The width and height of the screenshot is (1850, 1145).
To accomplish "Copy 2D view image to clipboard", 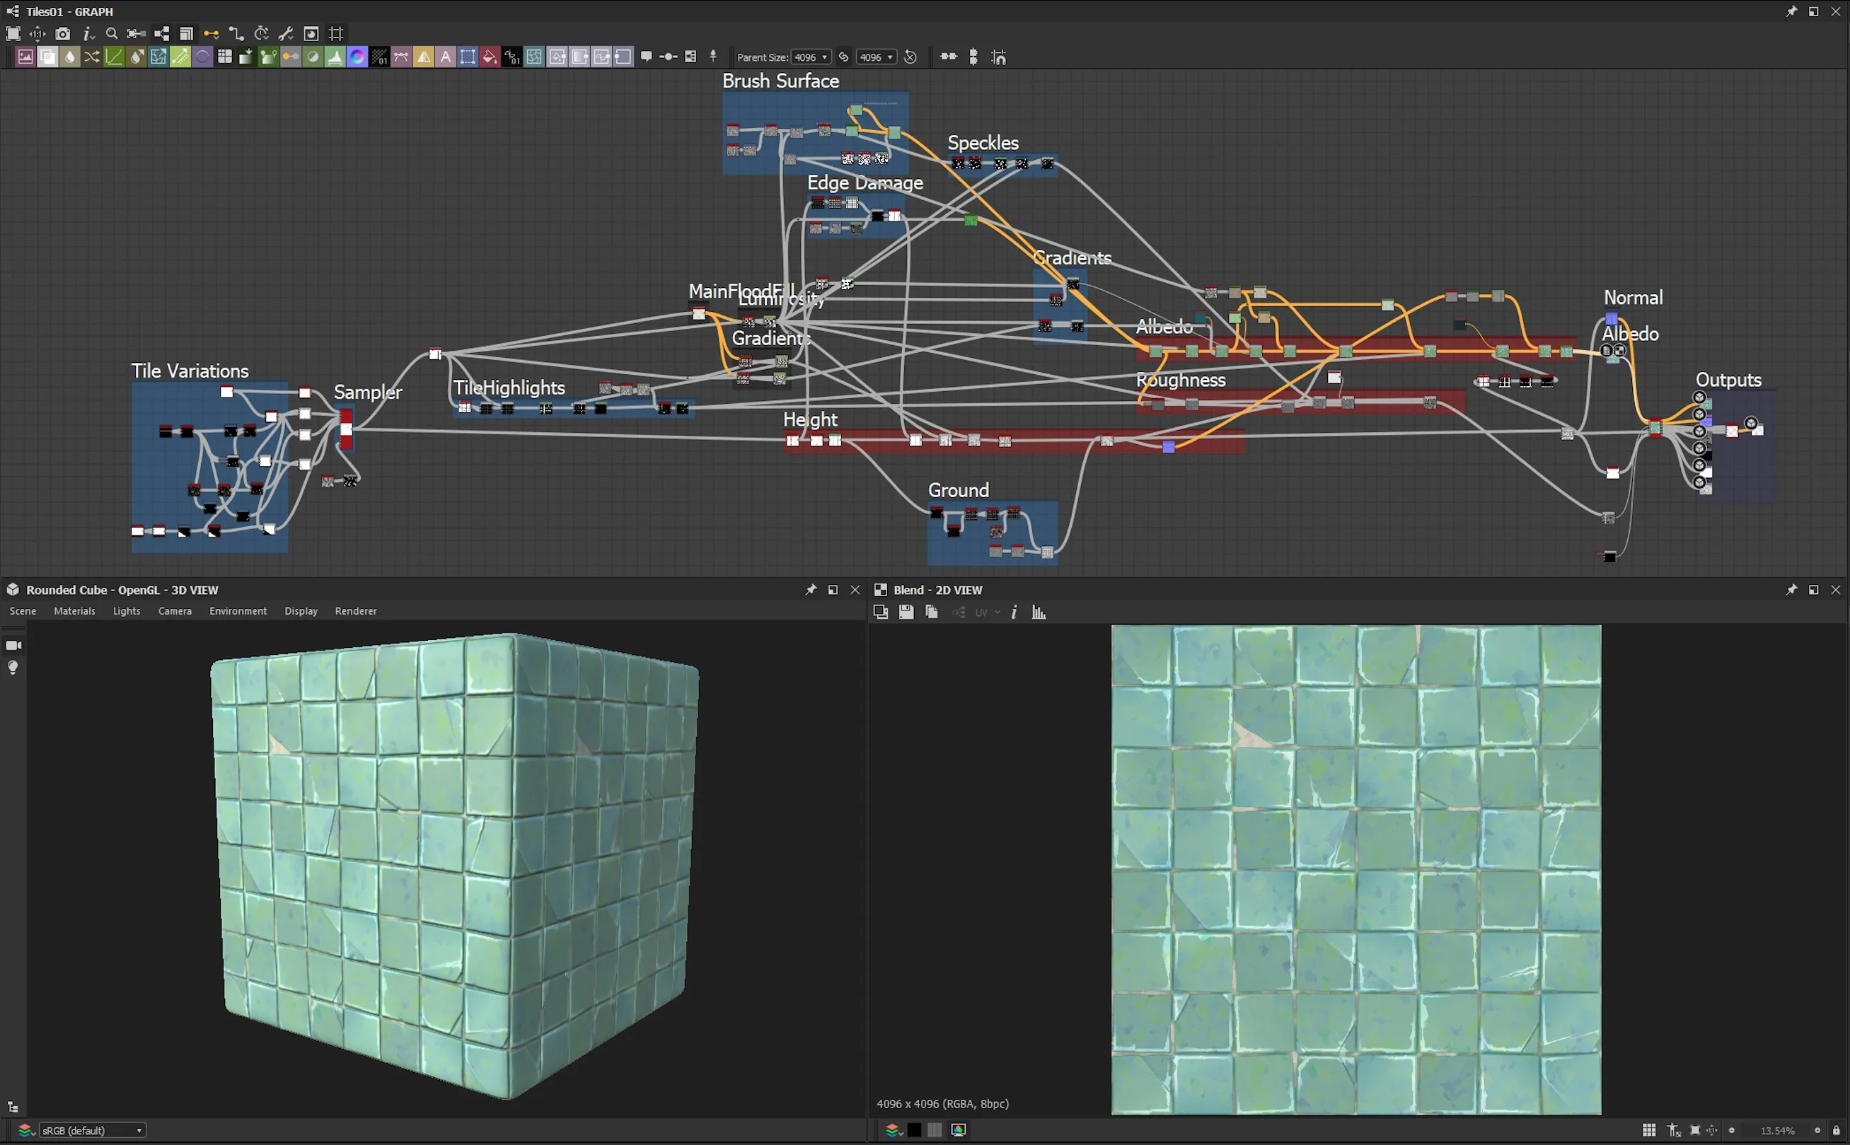I will [932, 612].
